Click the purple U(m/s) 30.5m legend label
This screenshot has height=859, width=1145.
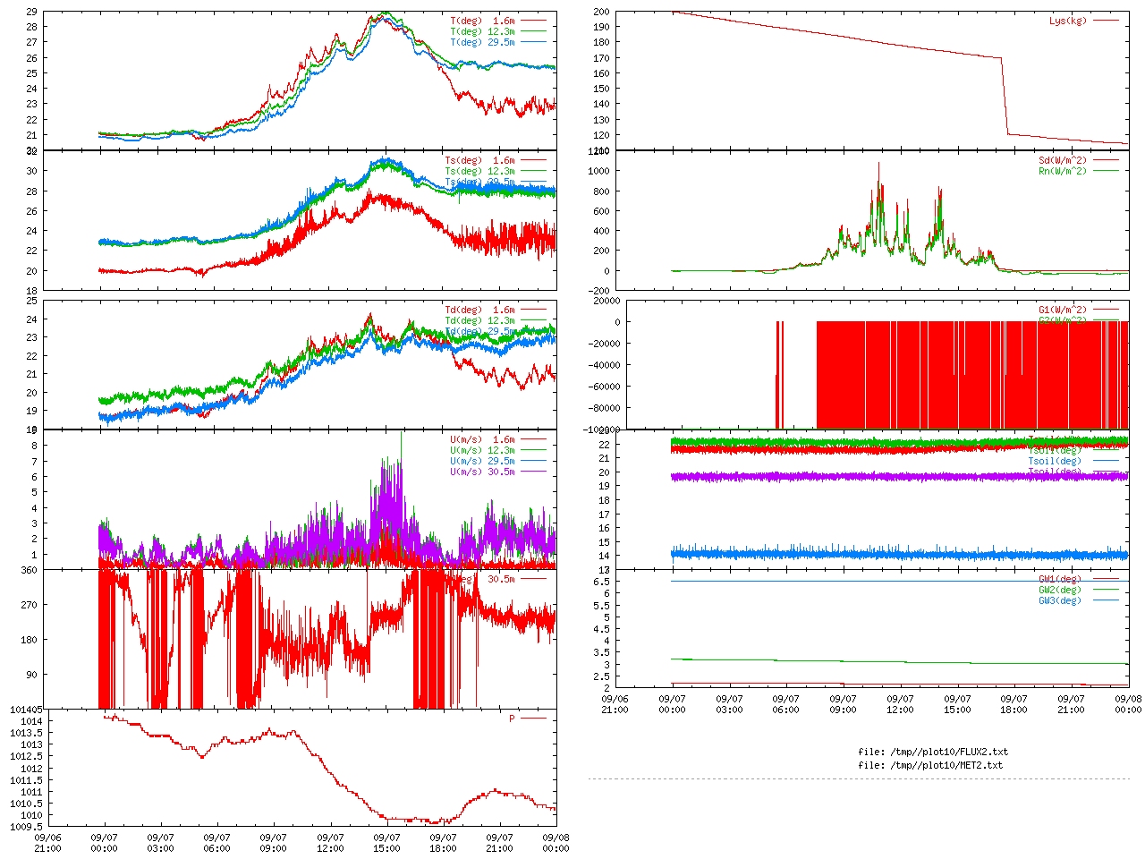(x=483, y=472)
